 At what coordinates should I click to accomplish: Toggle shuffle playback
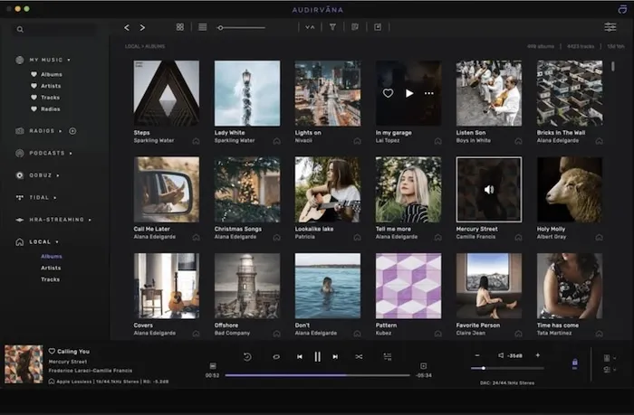(x=359, y=356)
